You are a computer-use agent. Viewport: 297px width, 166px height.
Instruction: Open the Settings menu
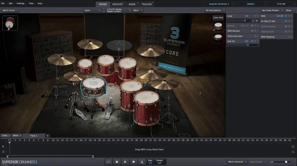[x=20, y=3]
